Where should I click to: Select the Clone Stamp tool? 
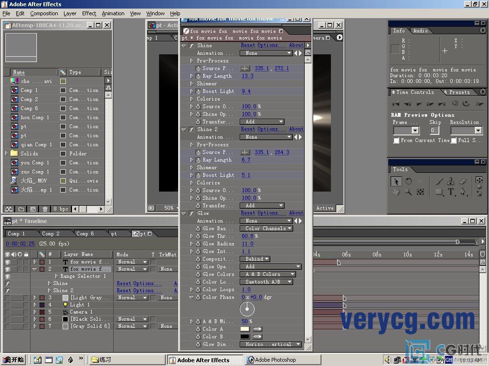point(451,181)
